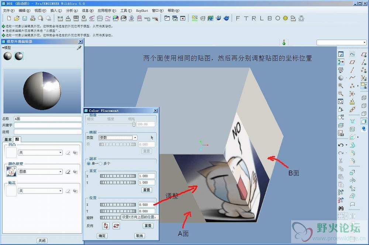This screenshot has height=245, width=369.
Task: Click the cursor pick icon beside mapping type
Action: click(152, 138)
